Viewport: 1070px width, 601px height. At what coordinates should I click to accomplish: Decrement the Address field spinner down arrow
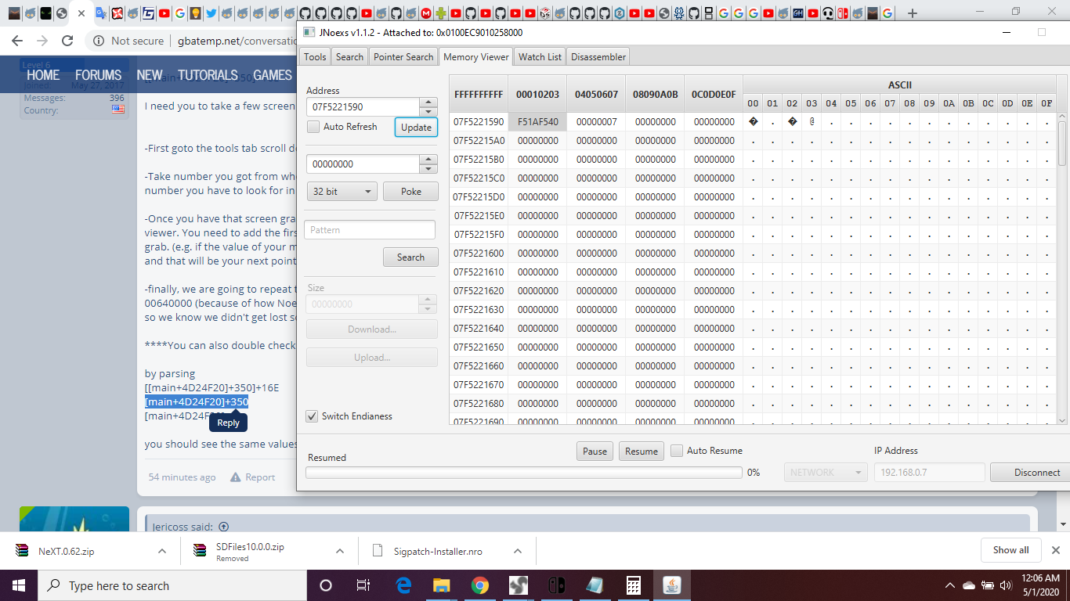tap(428, 111)
